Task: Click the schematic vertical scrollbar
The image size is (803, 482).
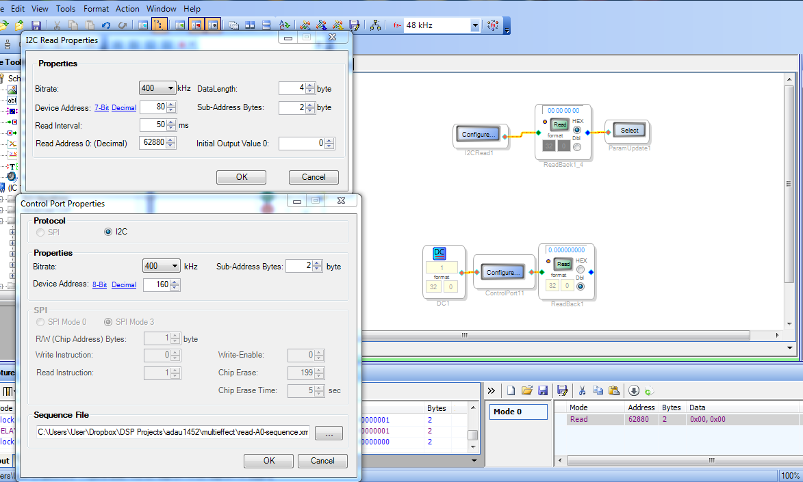Action: pyautogui.click(x=789, y=184)
